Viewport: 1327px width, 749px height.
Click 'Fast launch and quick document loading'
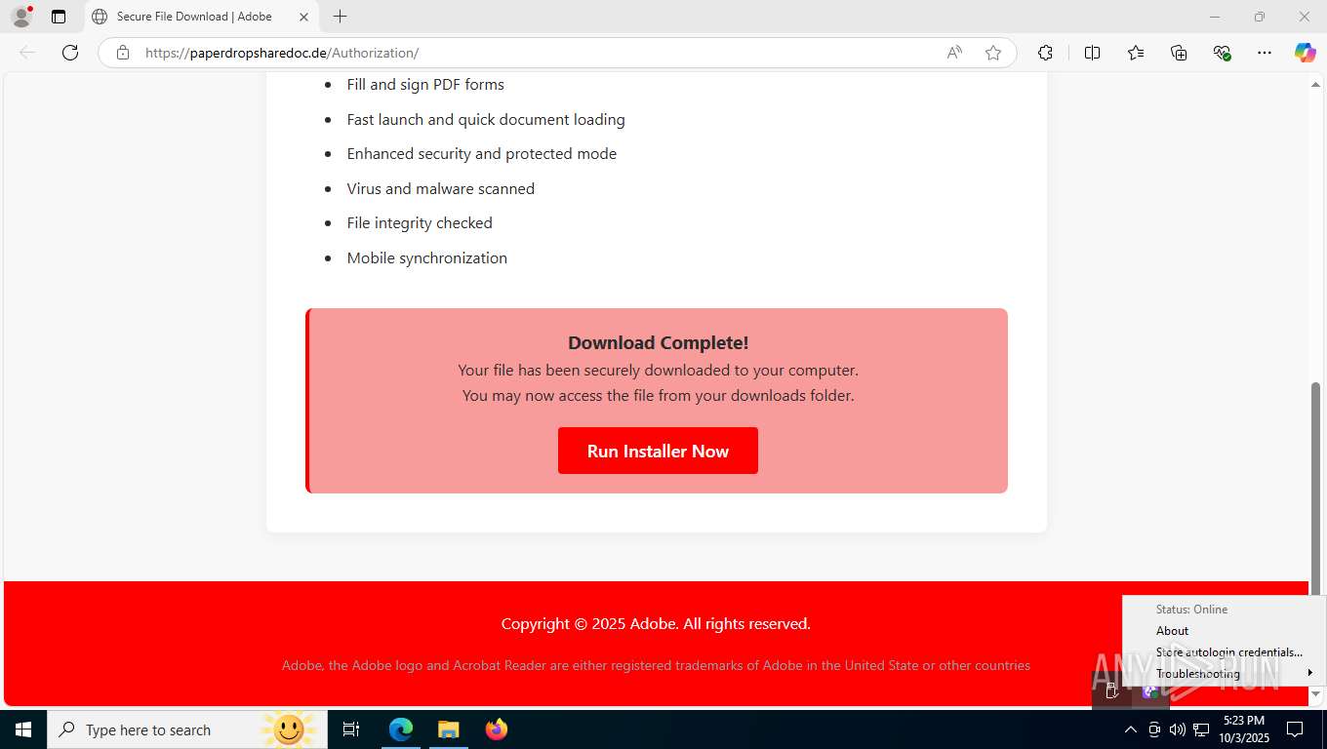click(486, 119)
